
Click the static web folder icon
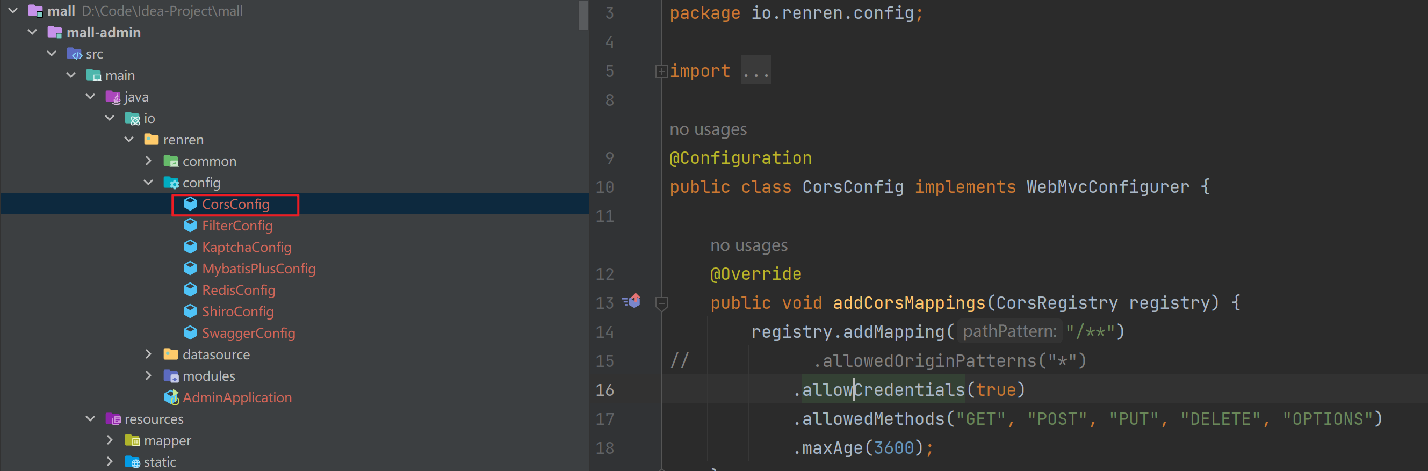coord(133,462)
